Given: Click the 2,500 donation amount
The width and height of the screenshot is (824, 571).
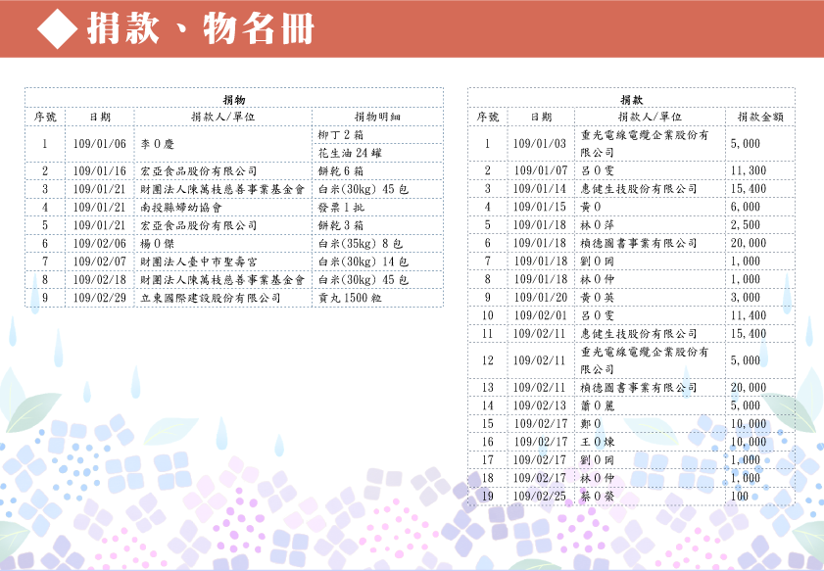Looking at the screenshot, I should (745, 224).
